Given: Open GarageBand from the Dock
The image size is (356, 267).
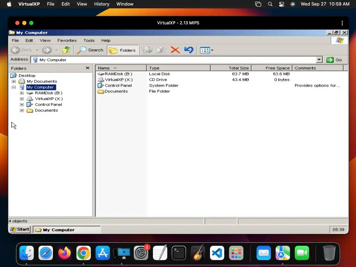Looking at the screenshot, I should [x=198, y=253].
